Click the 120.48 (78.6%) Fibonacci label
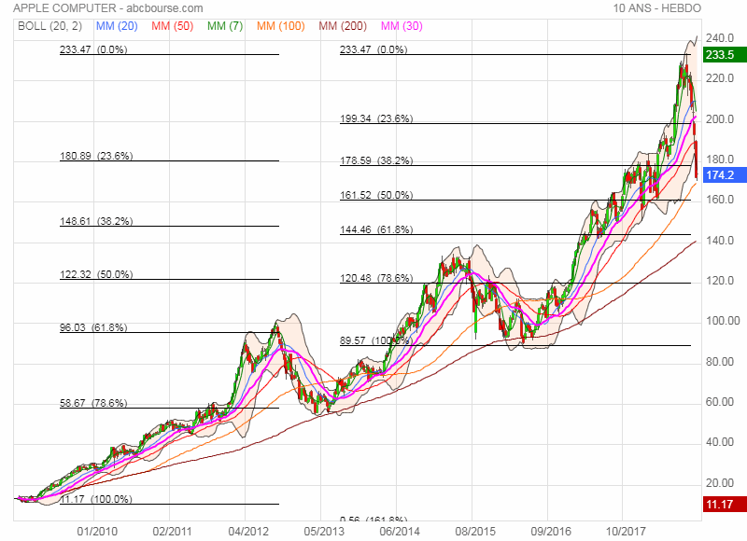747x541 pixels. 376,278
